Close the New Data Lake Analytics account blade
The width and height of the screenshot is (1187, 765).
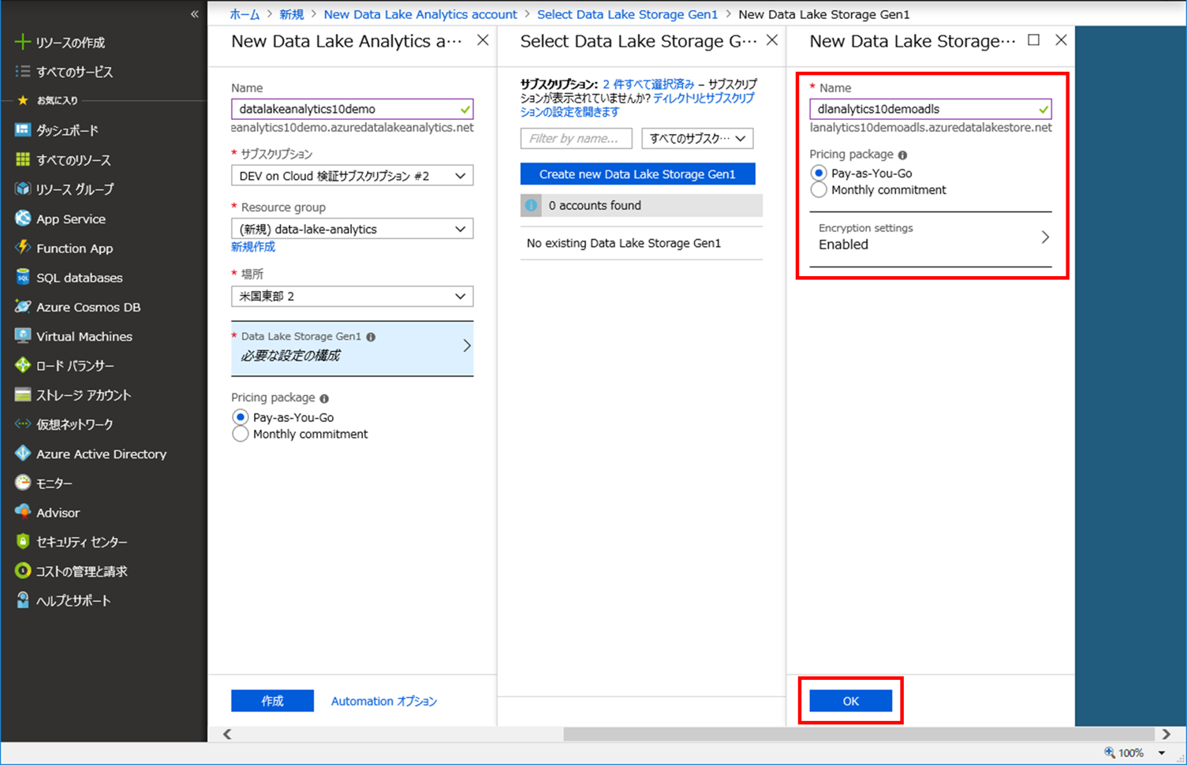pyautogui.click(x=483, y=40)
